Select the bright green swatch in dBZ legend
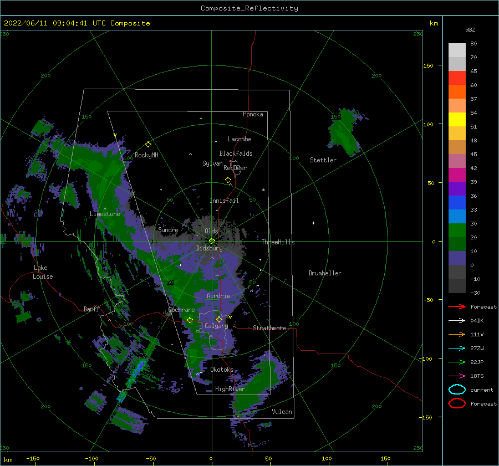This screenshot has height=466, width=499. pos(457,230)
